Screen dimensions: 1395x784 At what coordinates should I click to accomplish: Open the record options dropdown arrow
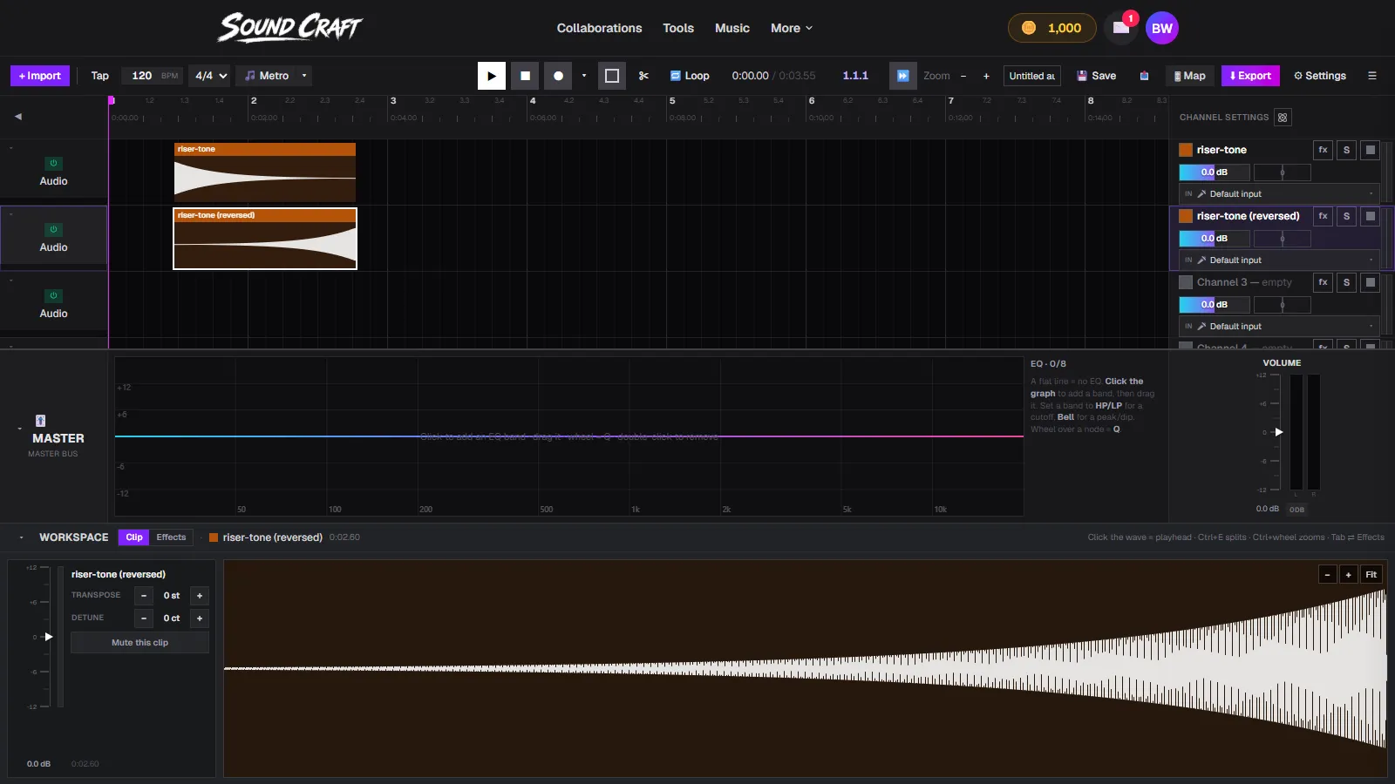pyautogui.click(x=584, y=76)
